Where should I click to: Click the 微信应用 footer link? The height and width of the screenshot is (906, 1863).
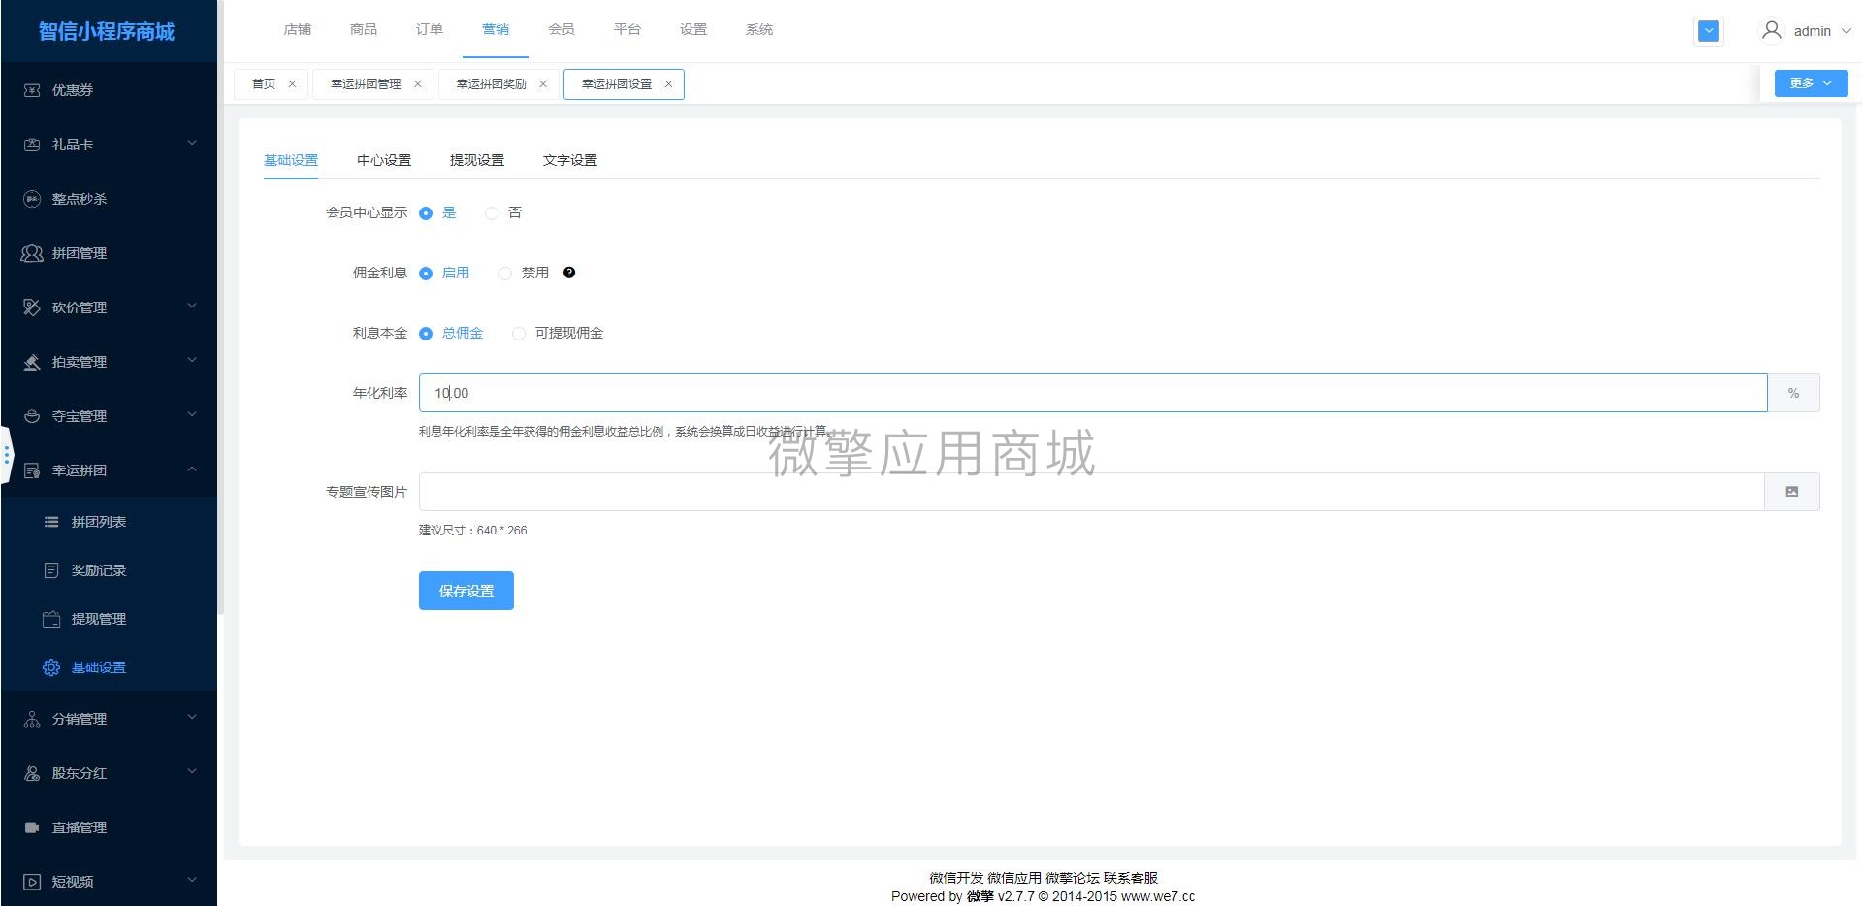[x=1014, y=879]
